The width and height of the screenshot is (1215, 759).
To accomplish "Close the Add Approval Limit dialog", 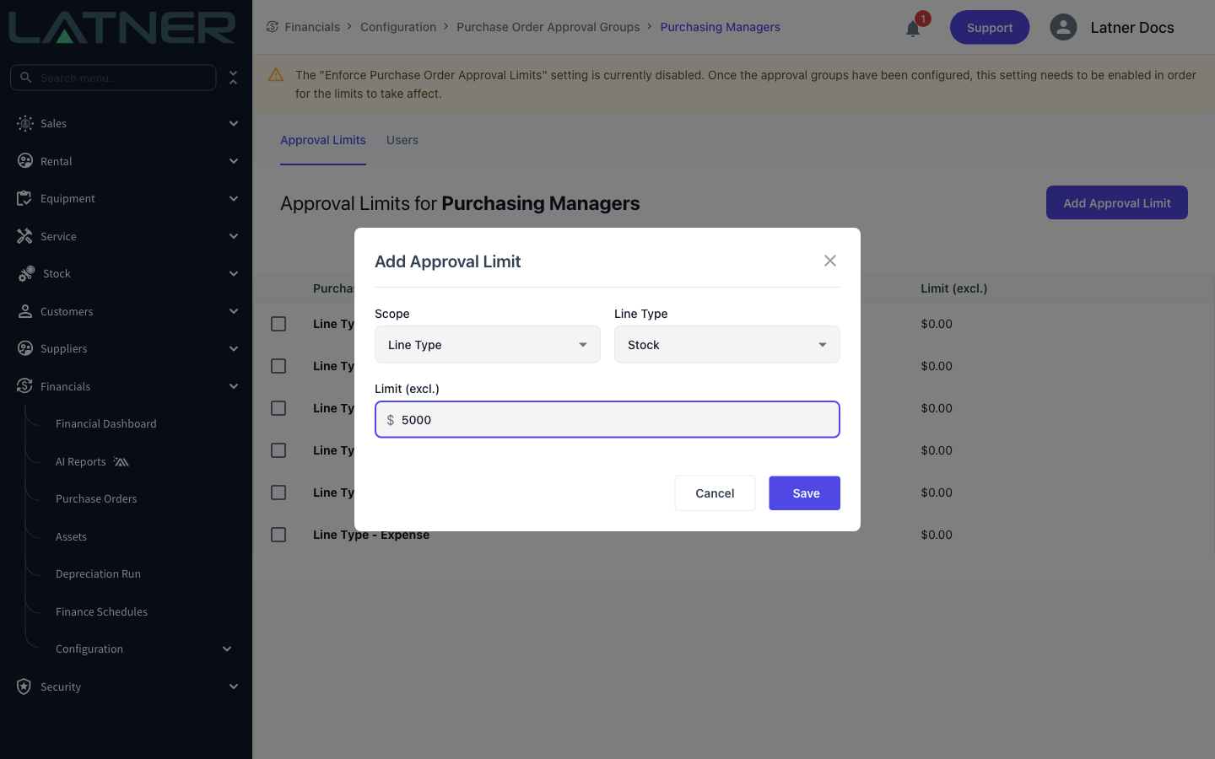I will (830, 261).
